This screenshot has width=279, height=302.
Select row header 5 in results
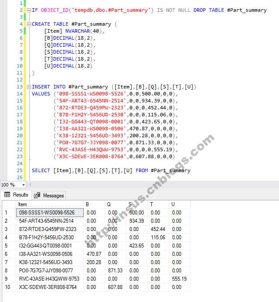tap(9, 246)
